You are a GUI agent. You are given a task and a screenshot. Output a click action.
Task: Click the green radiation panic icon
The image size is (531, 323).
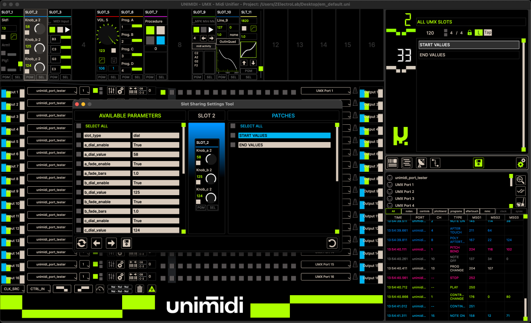pos(152,289)
